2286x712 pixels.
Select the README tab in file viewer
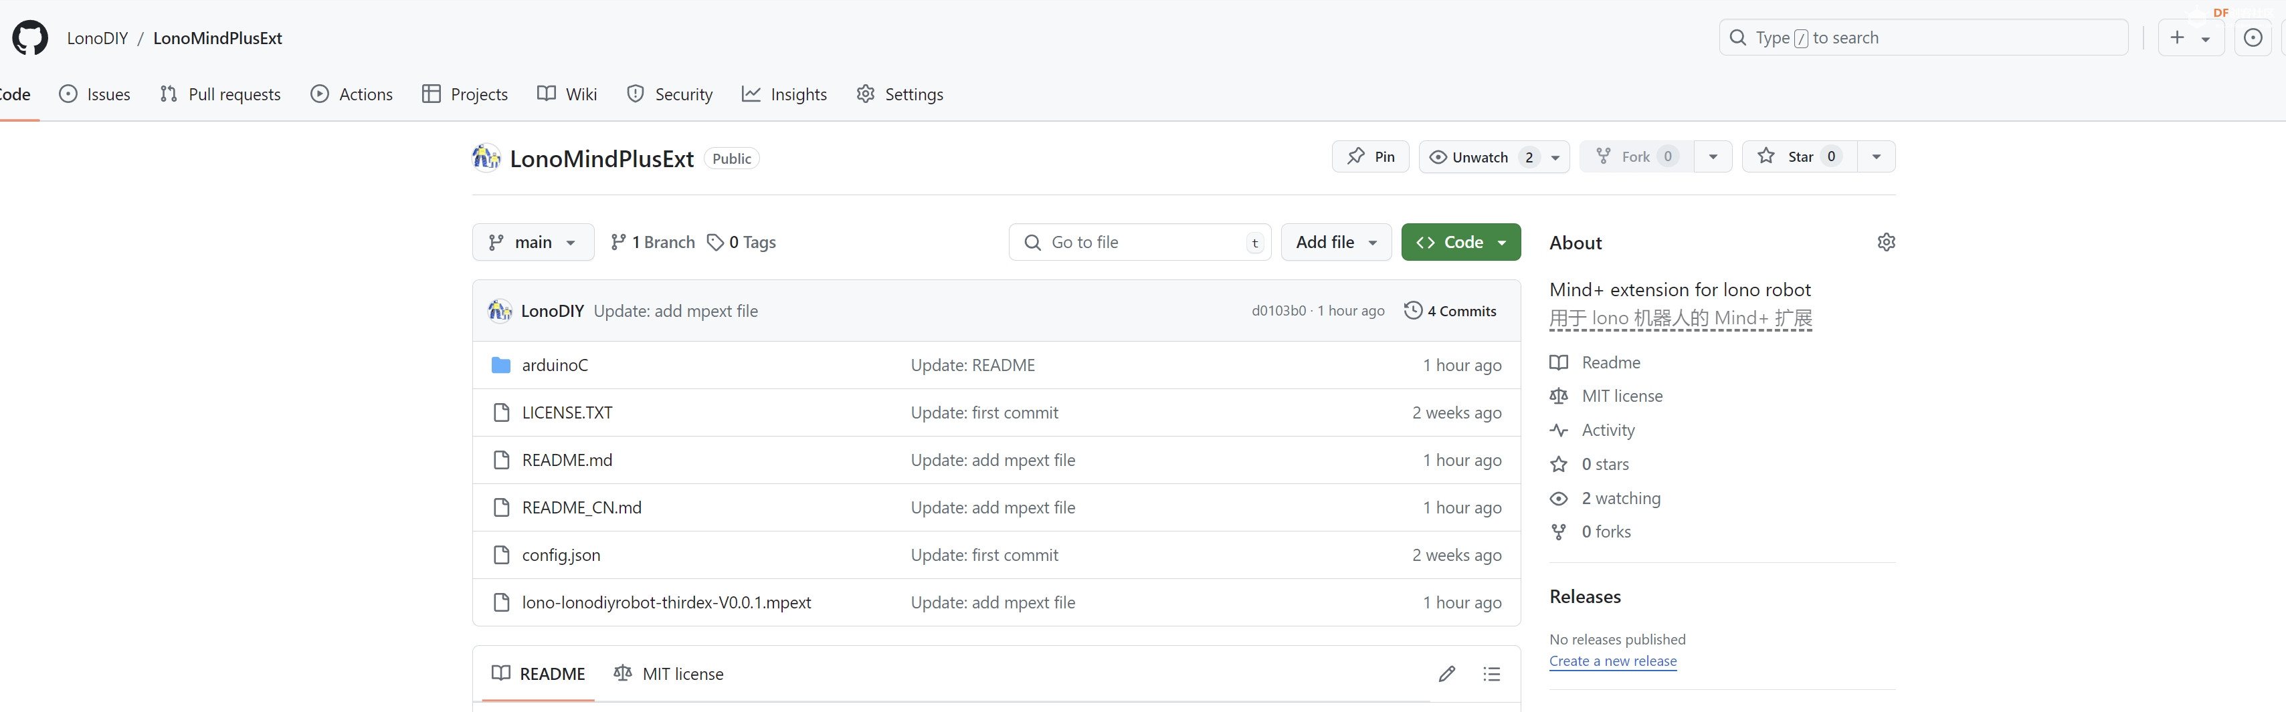539,674
